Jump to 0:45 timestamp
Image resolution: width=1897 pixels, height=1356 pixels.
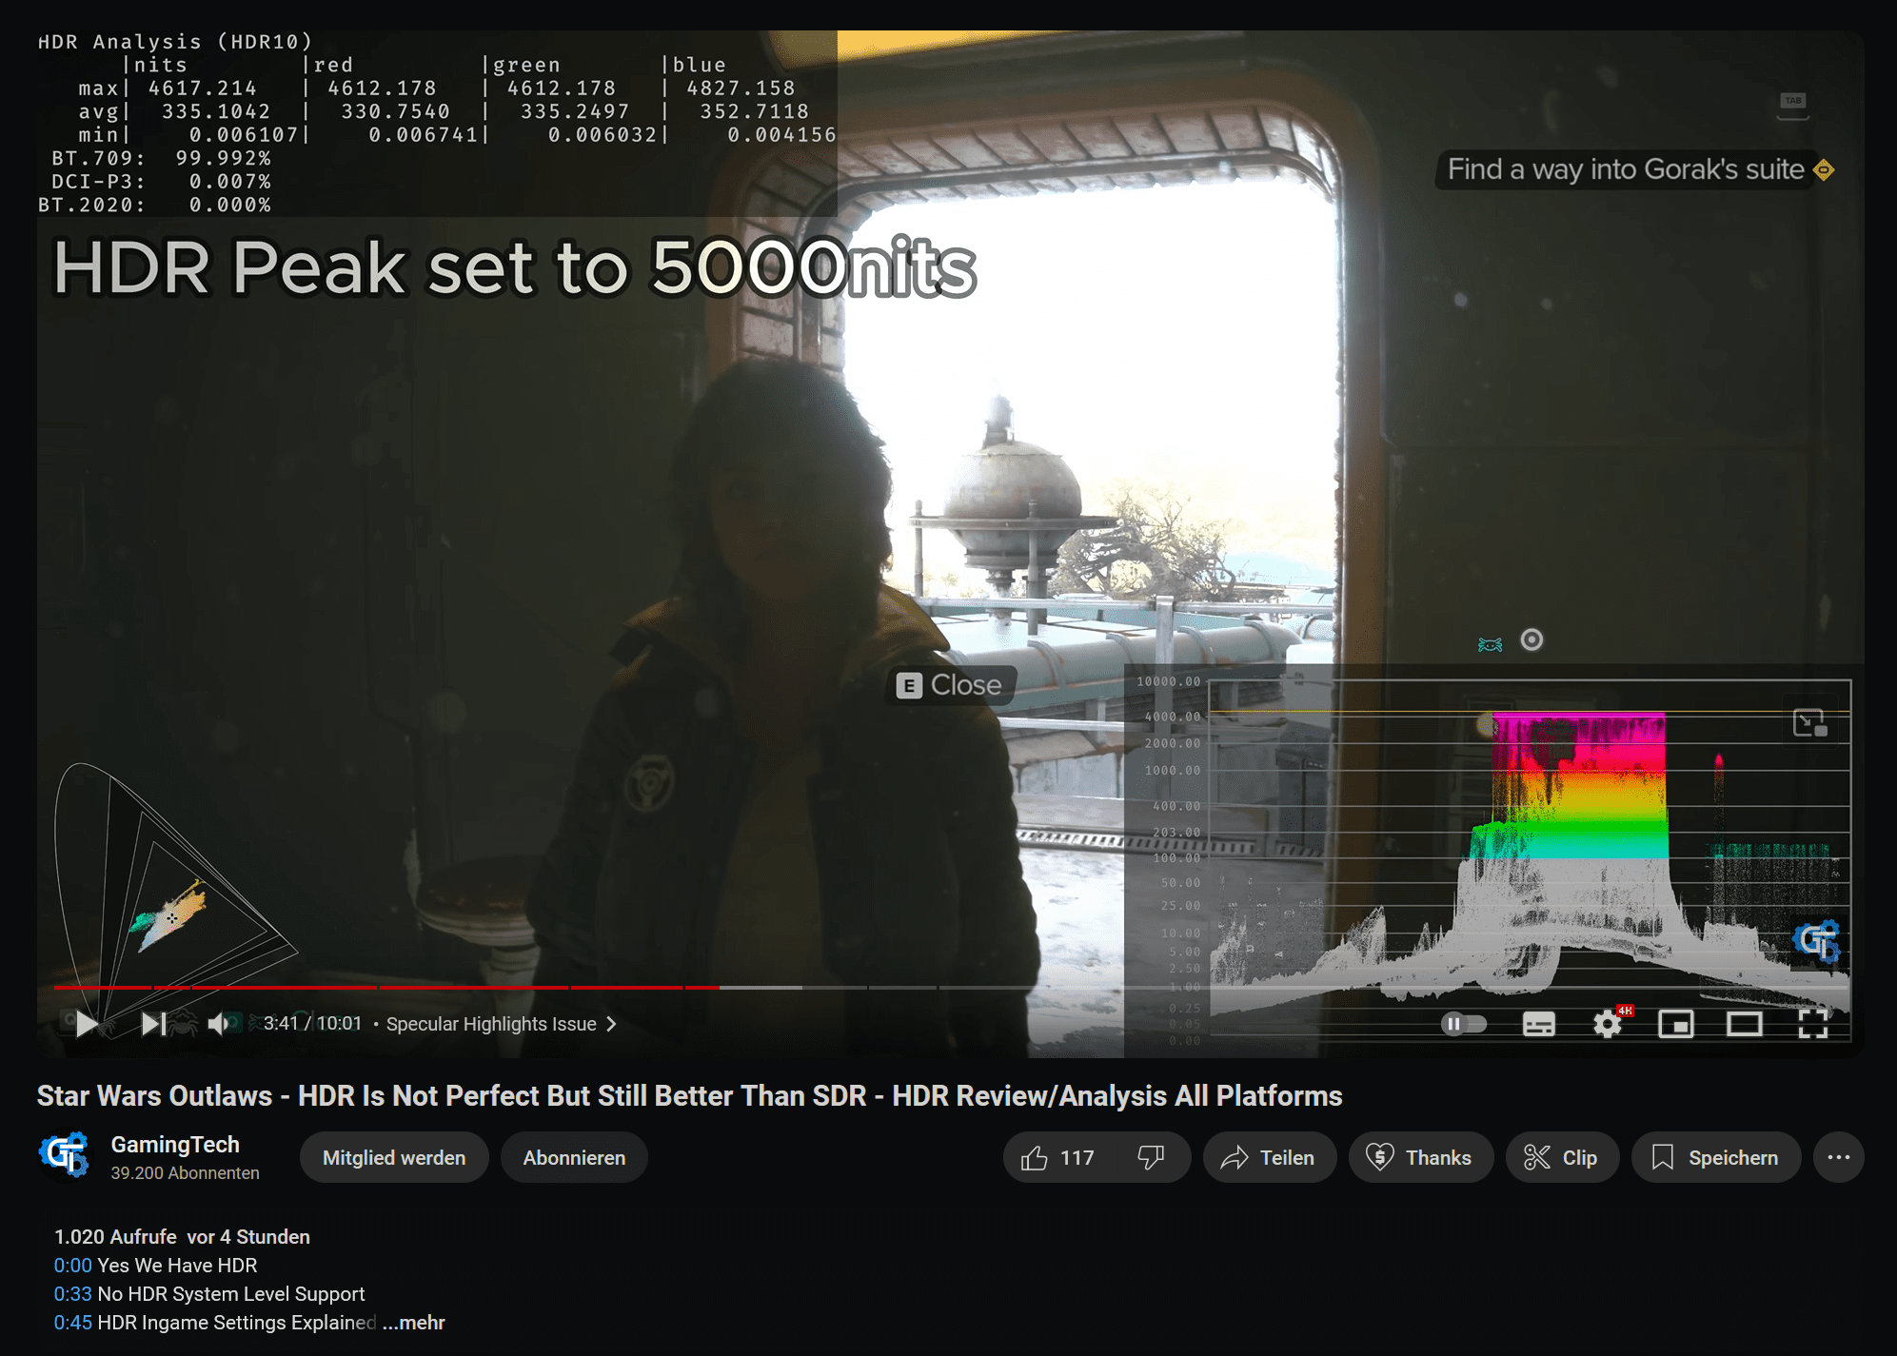72,1323
